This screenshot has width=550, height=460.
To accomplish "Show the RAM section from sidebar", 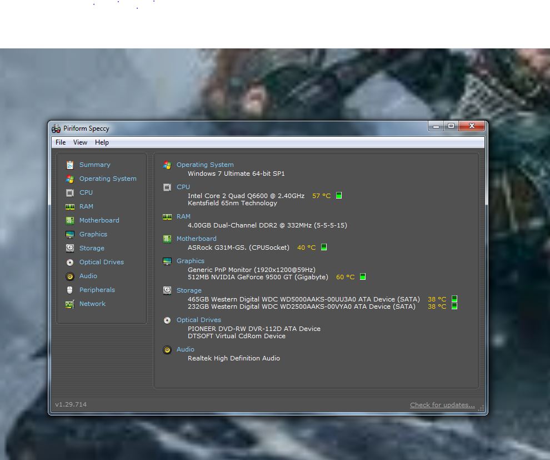I will [86, 206].
